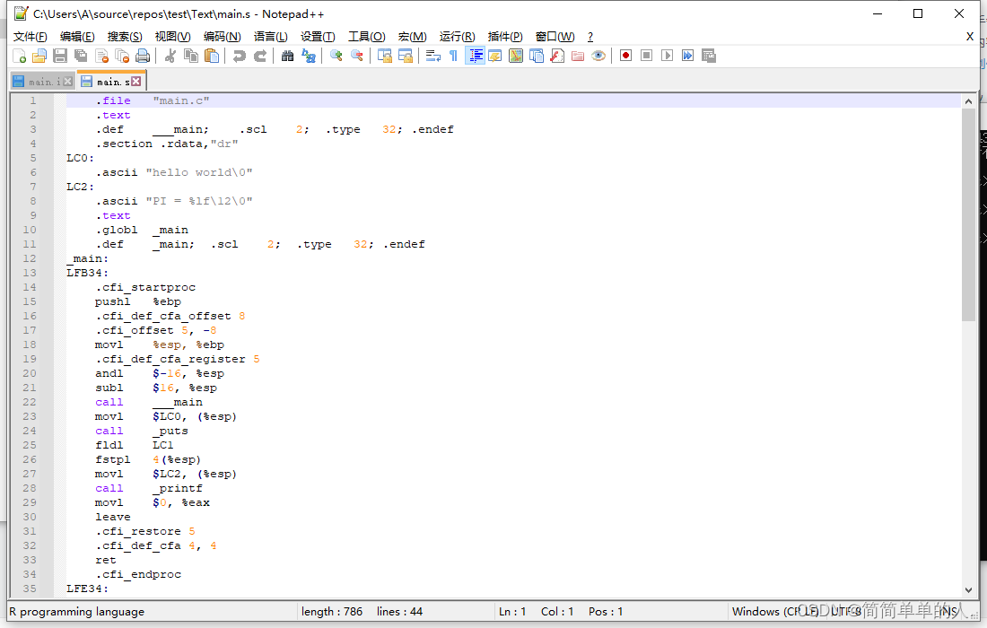Zoom in using the magnifier plus icon

pyautogui.click(x=336, y=56)
